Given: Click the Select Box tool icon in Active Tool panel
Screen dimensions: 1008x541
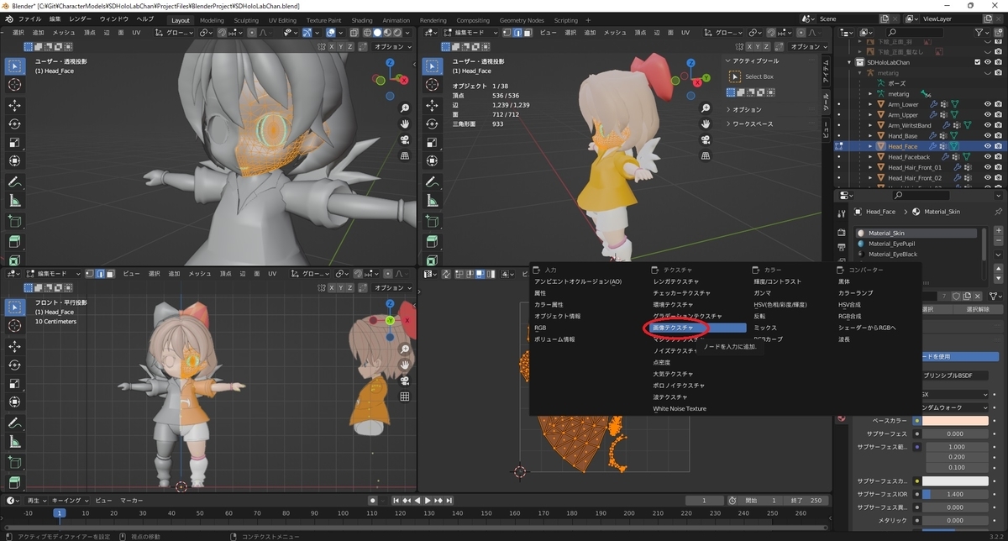Looking at the screenshot, I should [x=736, y=76].
